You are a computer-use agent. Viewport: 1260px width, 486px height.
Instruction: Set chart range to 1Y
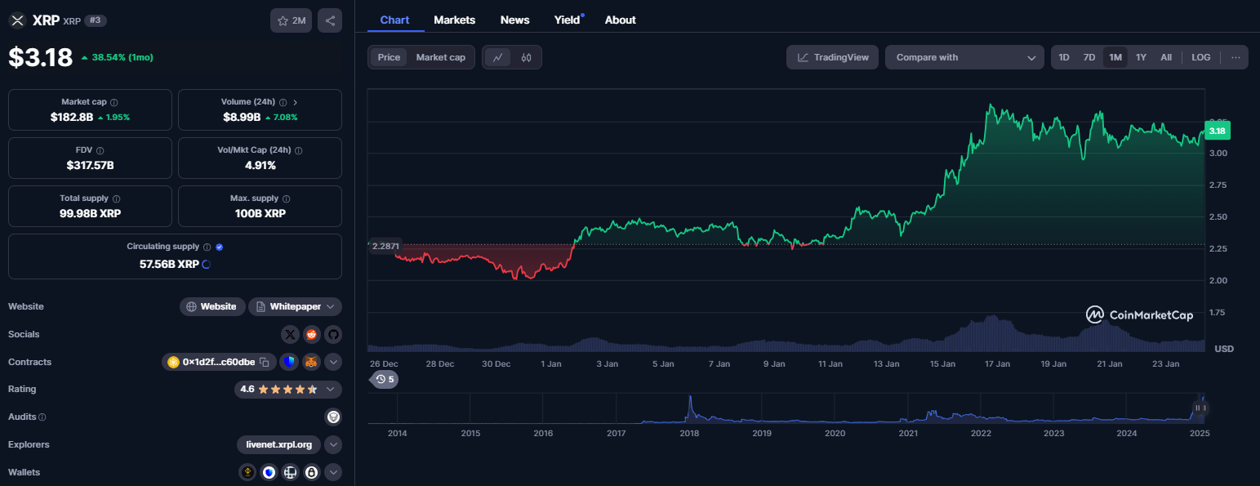[x=1141, y=57]
